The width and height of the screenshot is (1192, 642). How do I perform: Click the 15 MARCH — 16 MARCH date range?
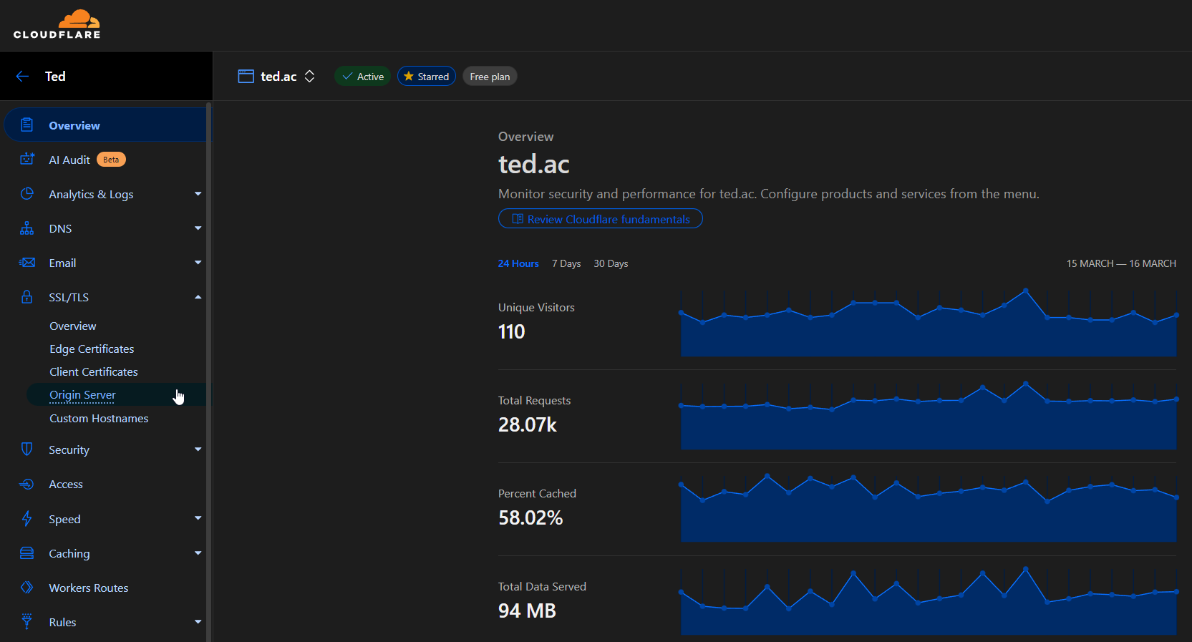1121,263
